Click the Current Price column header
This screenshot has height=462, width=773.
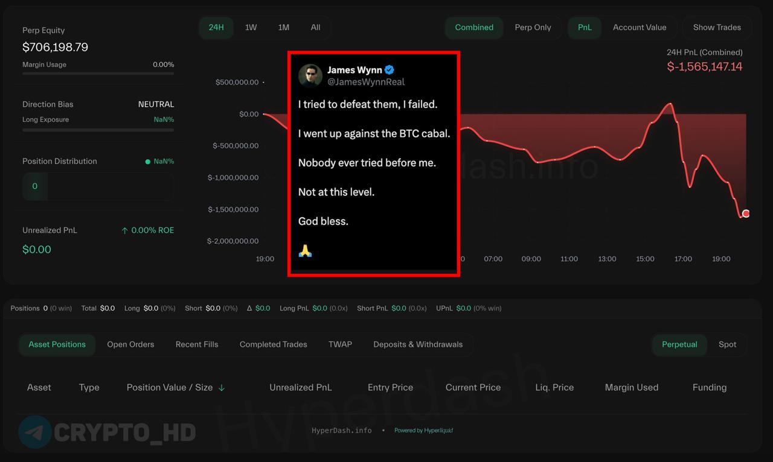point(473,388)
